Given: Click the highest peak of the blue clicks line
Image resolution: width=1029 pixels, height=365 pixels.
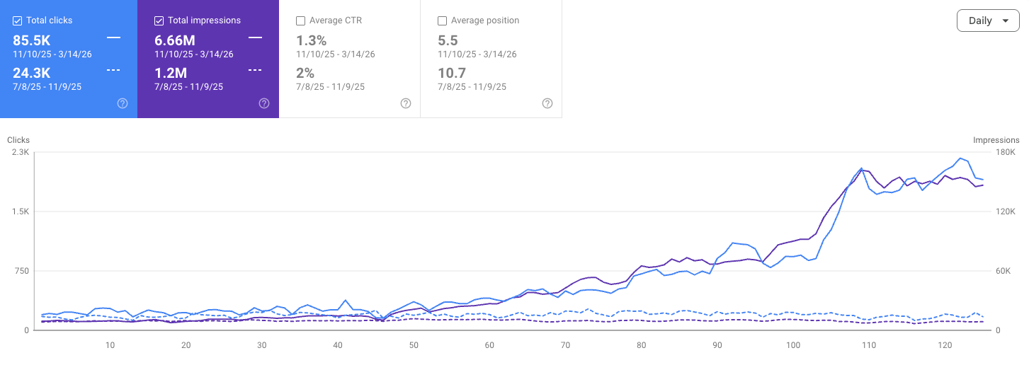Looking at the screenshot, I should (x=960, y=158).
